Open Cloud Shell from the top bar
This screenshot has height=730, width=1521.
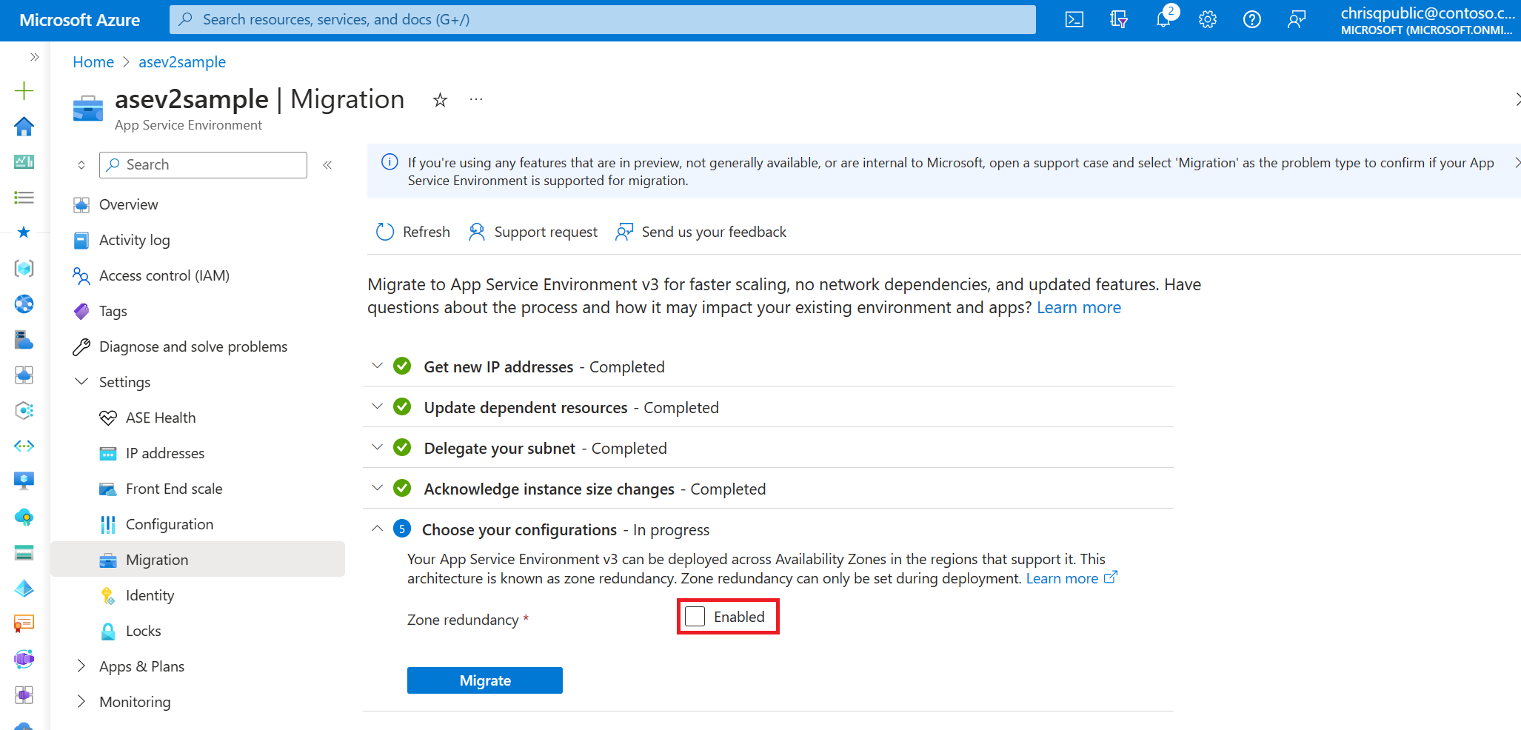pyautogui.click(x=1074, y=20)
